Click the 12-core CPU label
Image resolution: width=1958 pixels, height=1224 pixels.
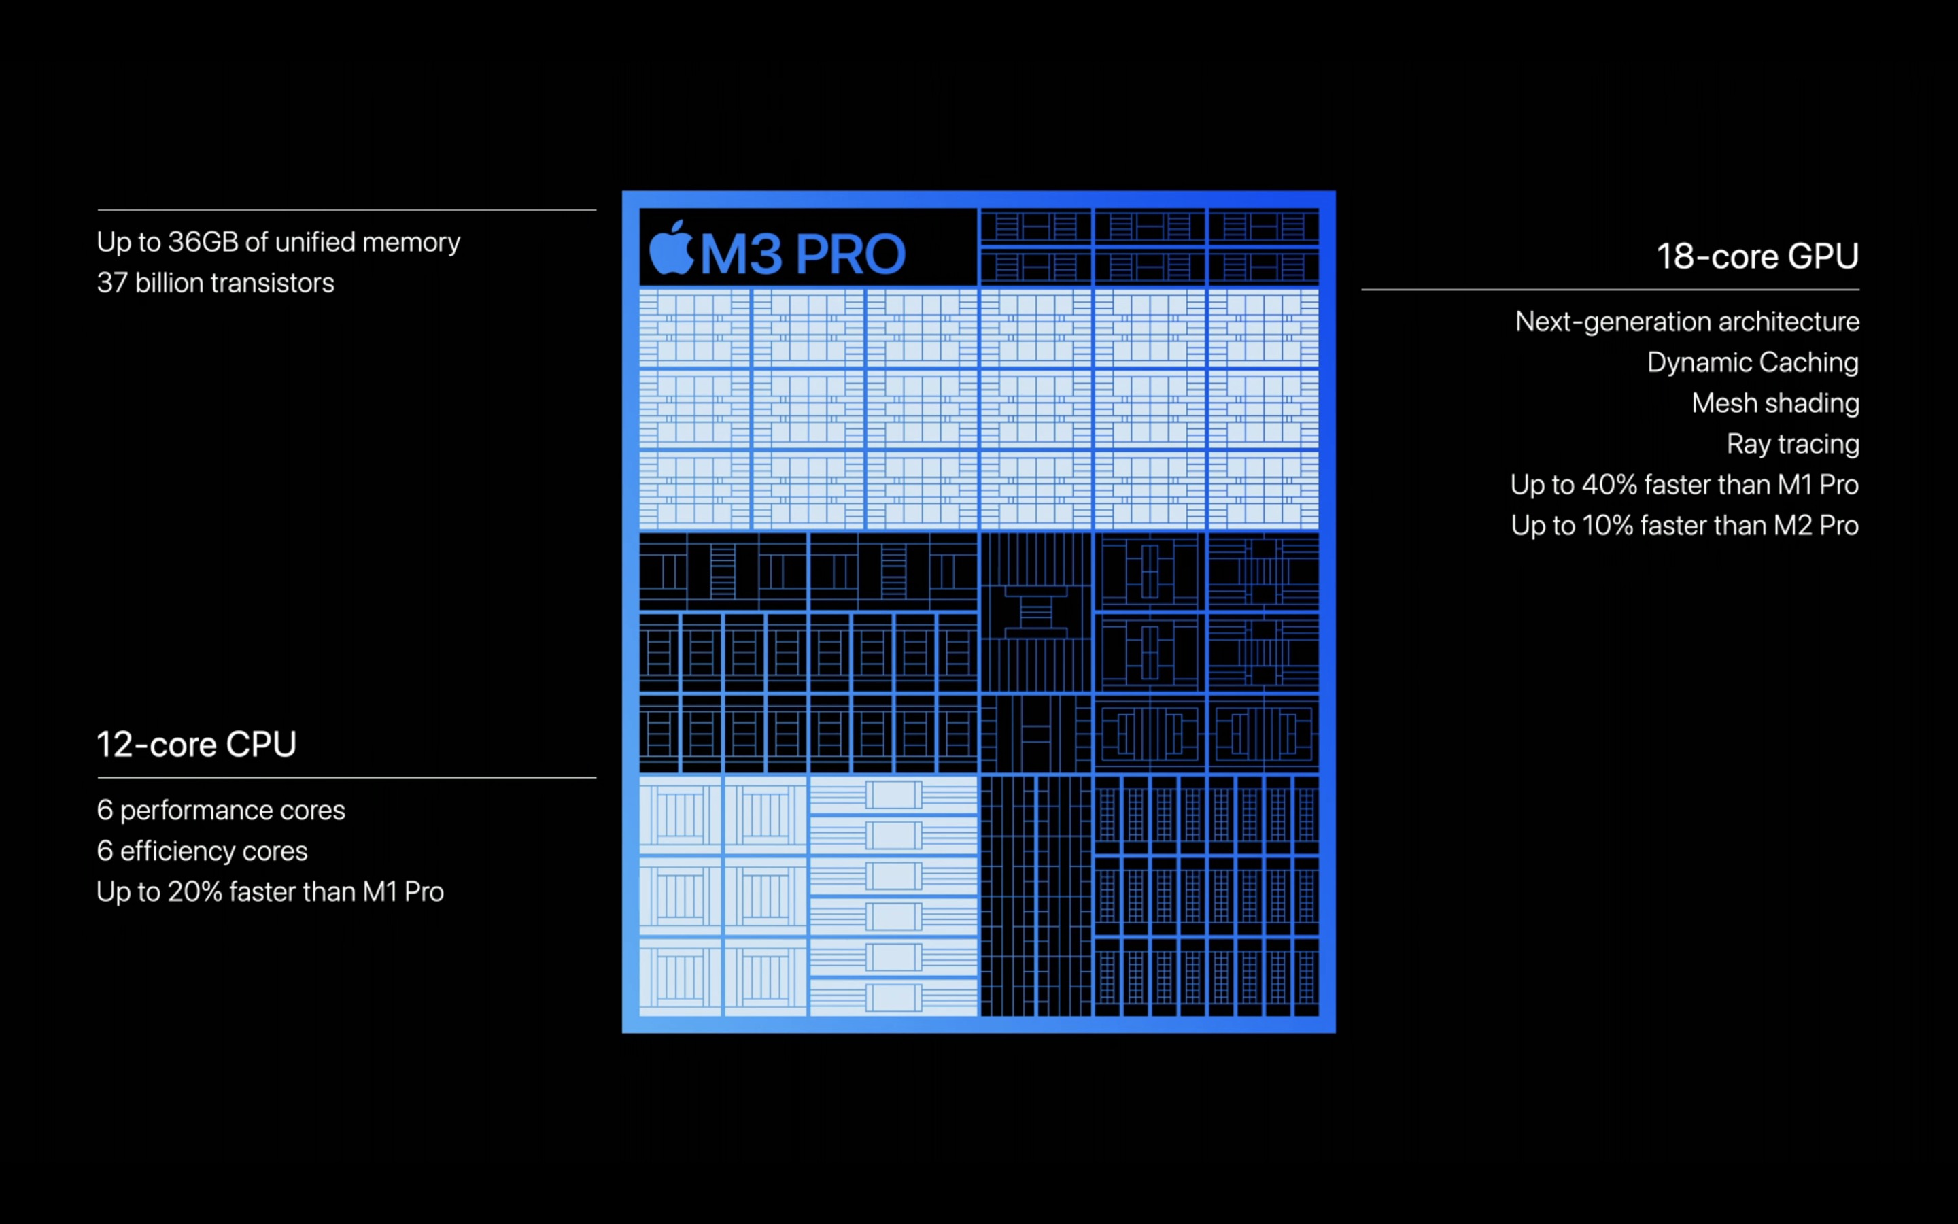pos(218,743)
